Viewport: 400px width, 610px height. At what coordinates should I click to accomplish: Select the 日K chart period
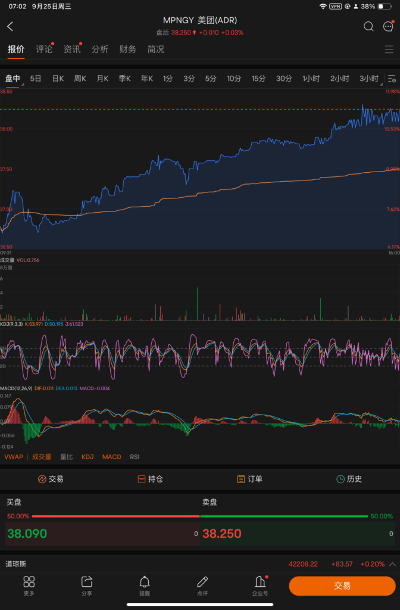point(58,79)
